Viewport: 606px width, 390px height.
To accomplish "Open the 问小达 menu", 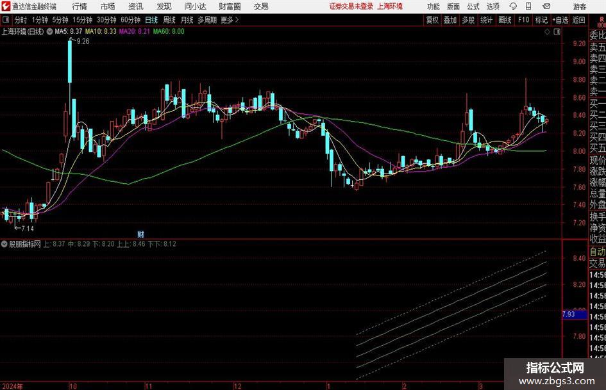I will point(195,6).
